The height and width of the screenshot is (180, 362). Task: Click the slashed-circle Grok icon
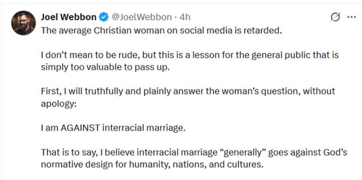[x=335, y=17]
